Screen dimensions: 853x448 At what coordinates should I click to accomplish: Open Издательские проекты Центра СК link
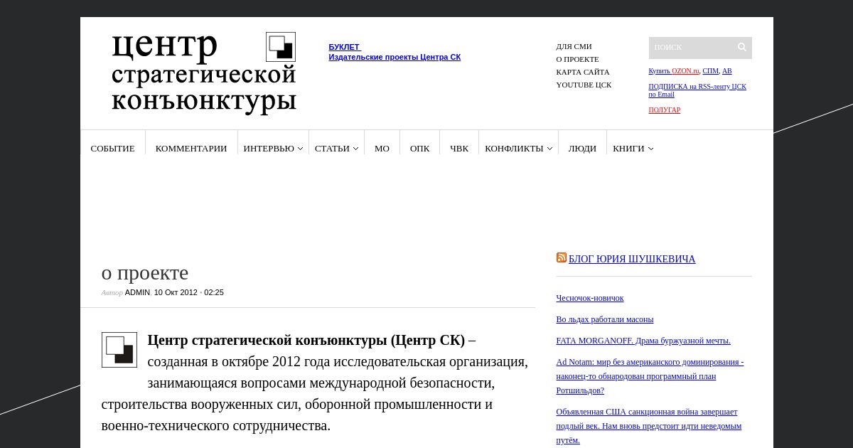click(x=395, y=57)
